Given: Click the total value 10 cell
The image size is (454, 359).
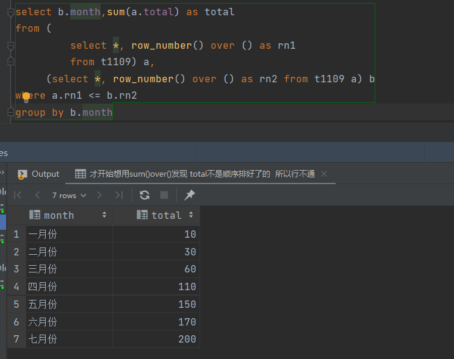Looking at the screenshot, I should click(156, 234).
